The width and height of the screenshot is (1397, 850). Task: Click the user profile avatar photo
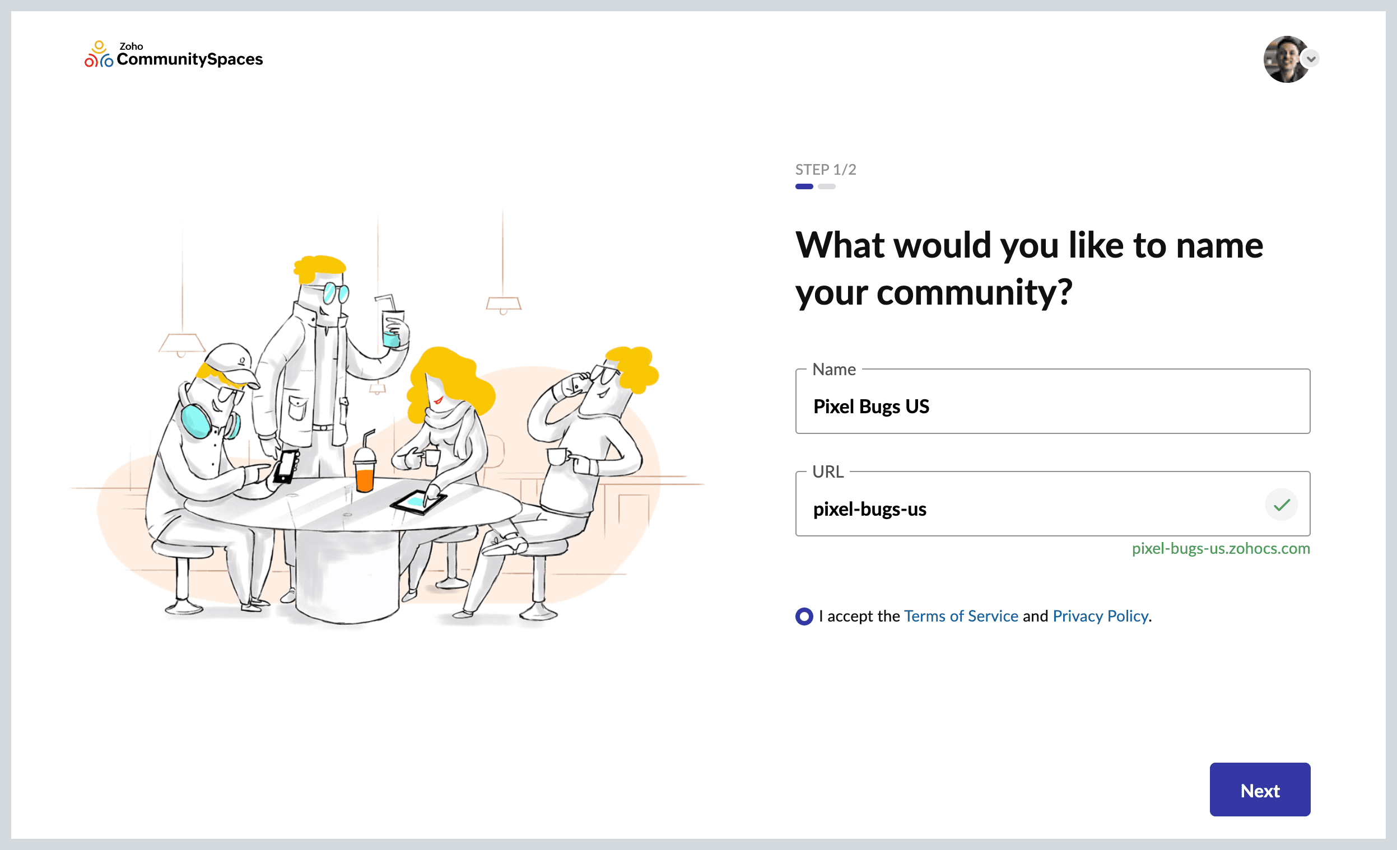click(x=1286, y=59)
